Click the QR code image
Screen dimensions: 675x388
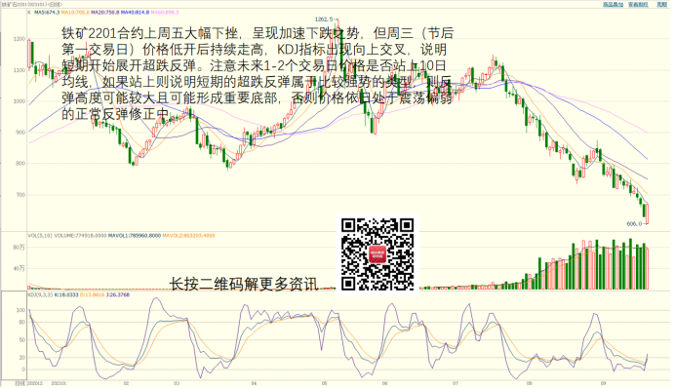377,254
